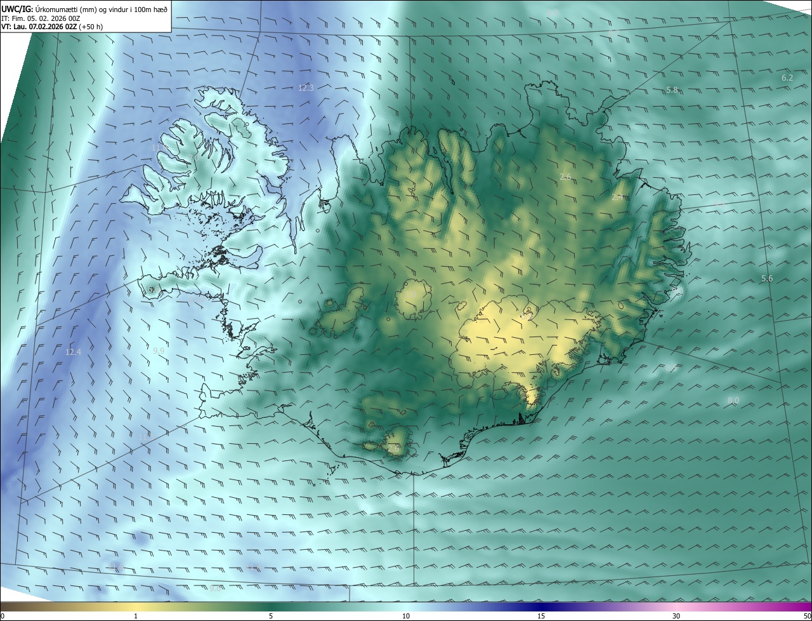
Task: Click the 12.3 precipitation value on map
Action: coord(306,88)
